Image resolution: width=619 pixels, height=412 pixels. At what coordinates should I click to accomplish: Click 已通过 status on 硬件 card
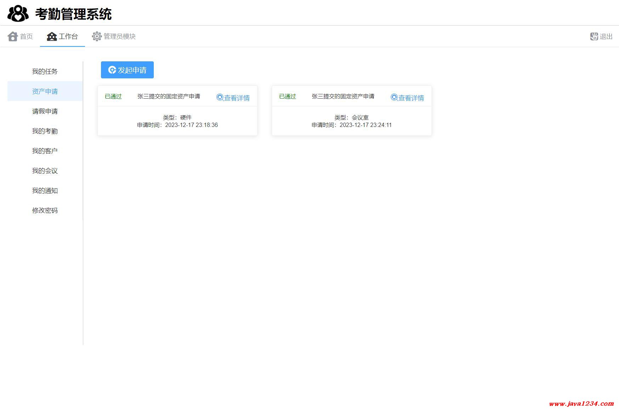(113, 96)
